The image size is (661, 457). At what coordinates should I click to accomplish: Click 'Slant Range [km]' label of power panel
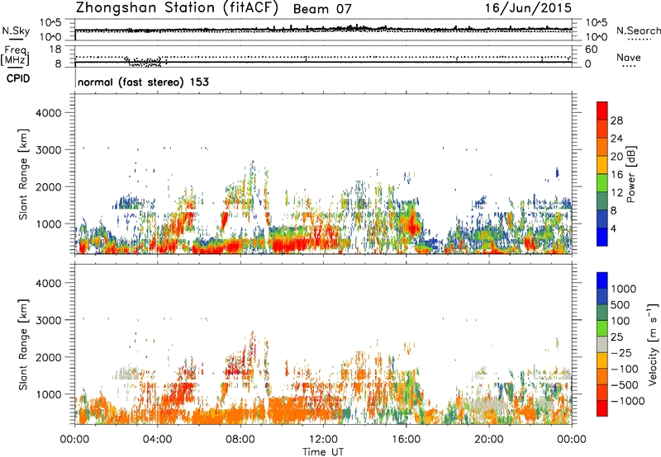[23, 174]
